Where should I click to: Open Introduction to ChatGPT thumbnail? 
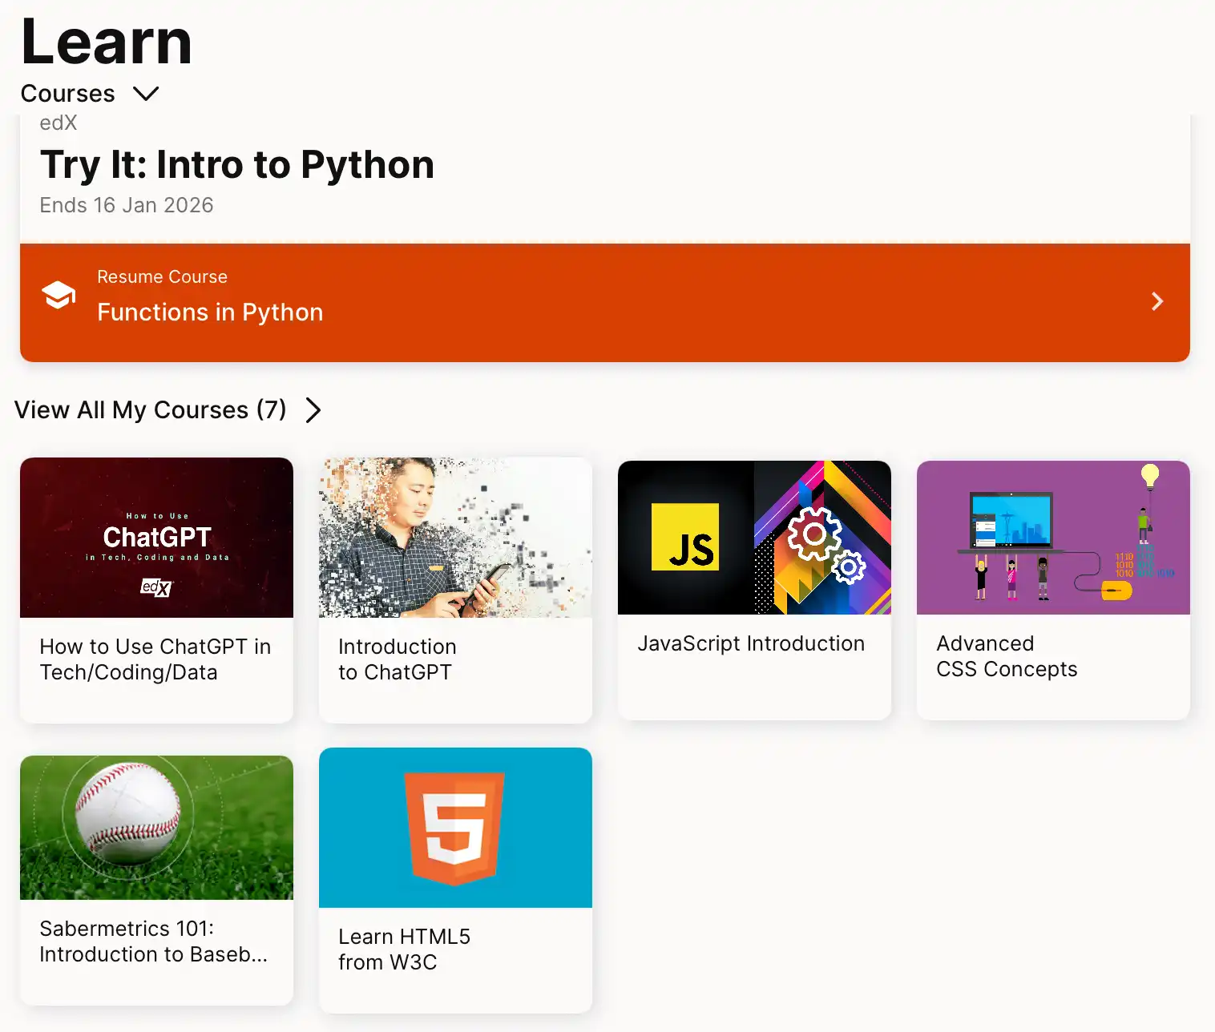tap(455, 538)
